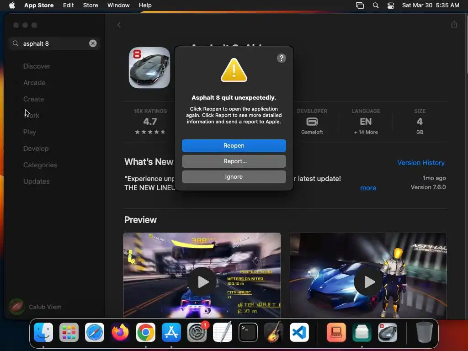468x351 pixels.
Task: Click the Ignore button
Action: pos(234,177)
